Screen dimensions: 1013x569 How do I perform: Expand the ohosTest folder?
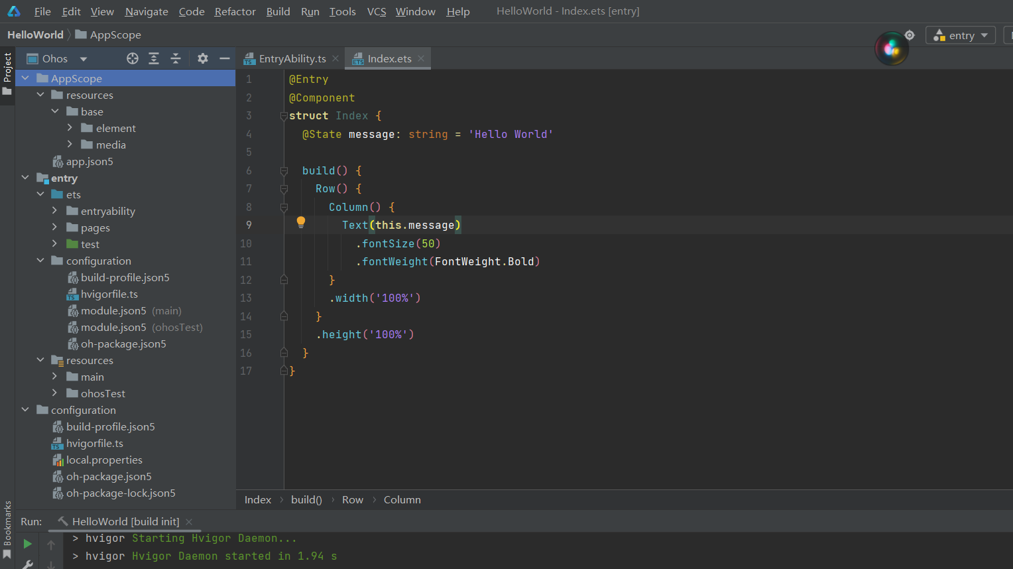[55, 393]
